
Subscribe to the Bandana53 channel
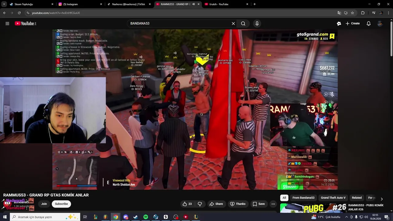[61, 204]
